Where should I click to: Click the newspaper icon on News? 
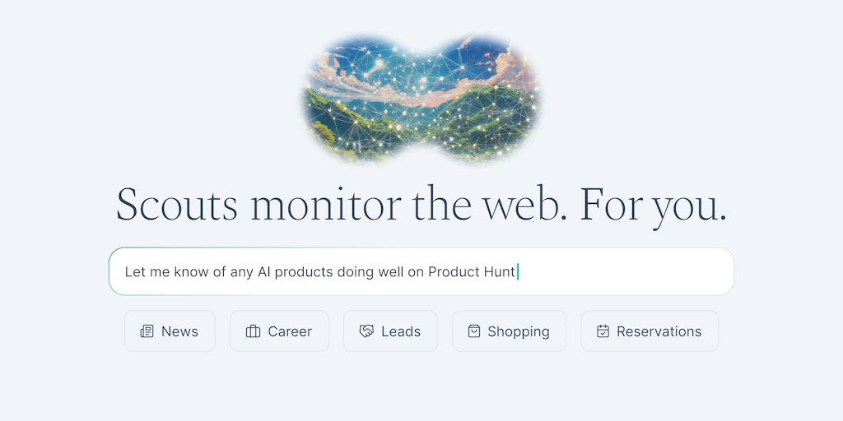147,331
